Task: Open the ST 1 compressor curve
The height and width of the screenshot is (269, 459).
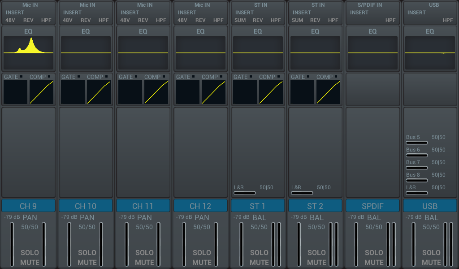Action: (271, 92)
